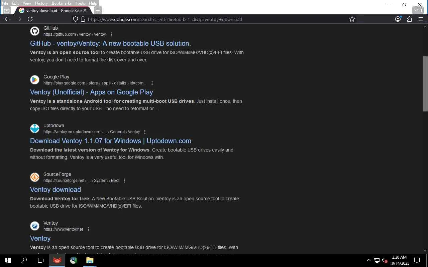The width and height of the screenshot is (428, 267).
Task: Click the browser Back arrow button
Action: [x=7, y=19]
